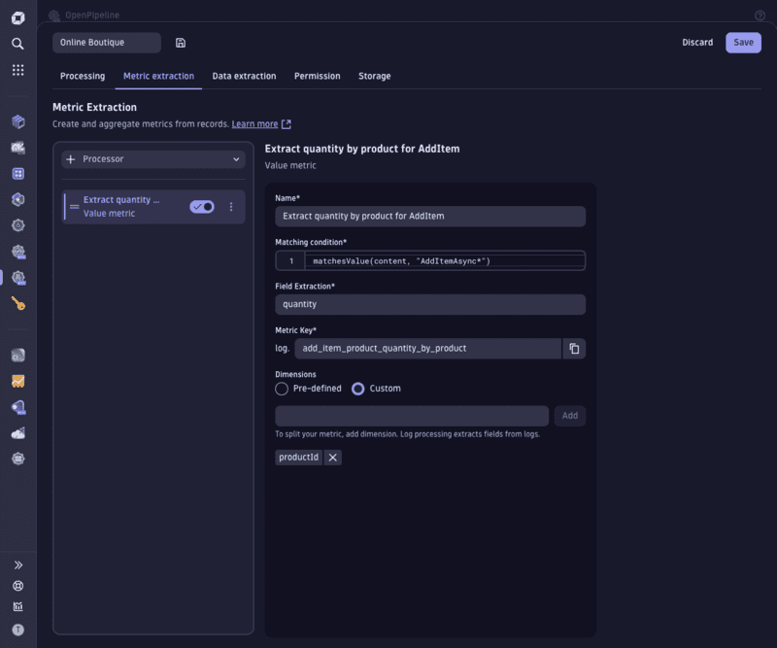Open the app launcher grid icon
Viewport: 777px width, 648px height.
17,70
